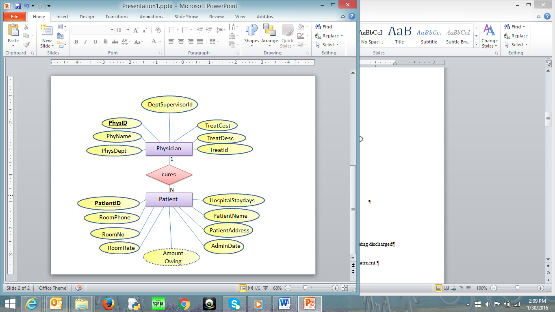This screenshot has height=312, width=555.
Task: Select Normal view button in PowerPoint status bar
Action: point(243,288)
